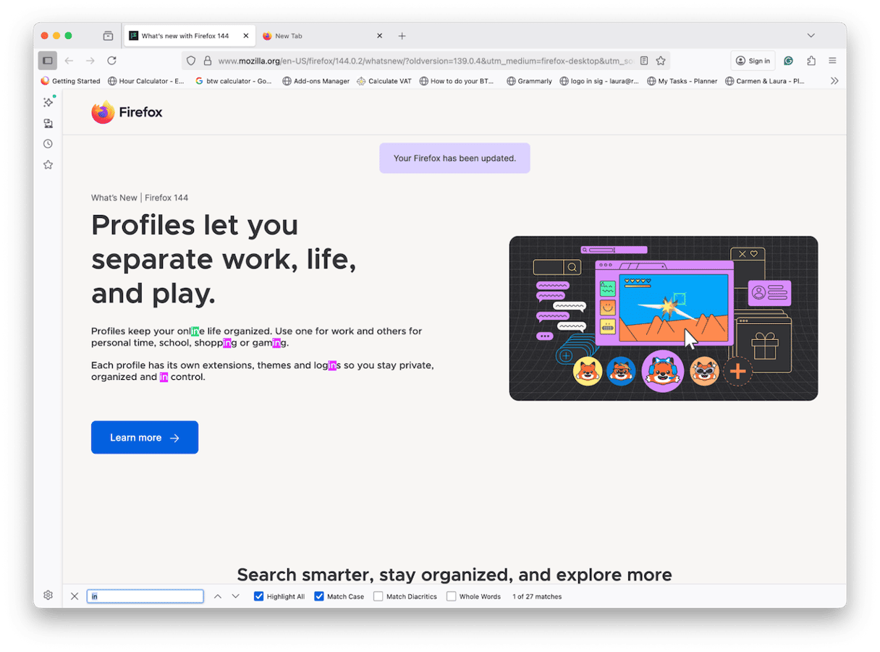This screenshot has width=880, height=652.
Task: Open History in the sidebar
Action: point(48,144)
